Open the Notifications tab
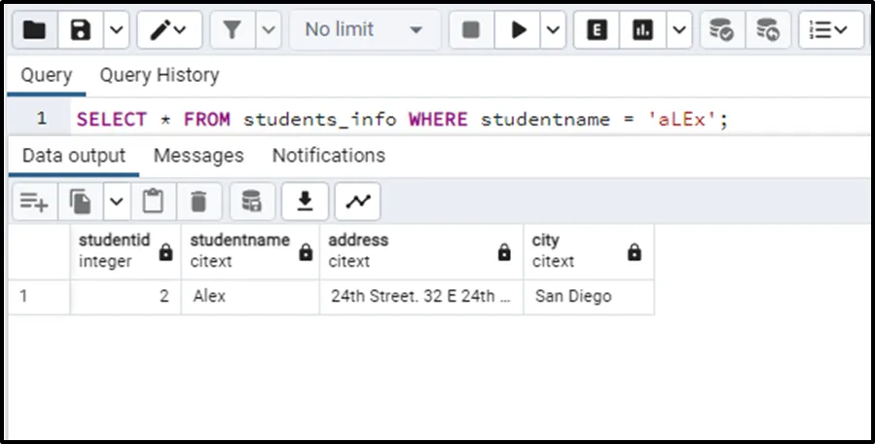Image resolution: width=875 pixels, height=444 pixels. click(x=328, y=156)
